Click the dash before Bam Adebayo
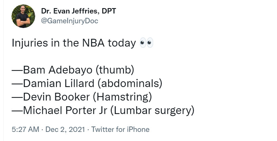This screenshot has height=141, width=277. (x=17, y=70)
